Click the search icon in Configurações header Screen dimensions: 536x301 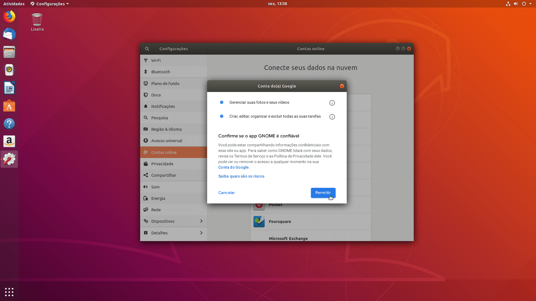coord(147,49)
